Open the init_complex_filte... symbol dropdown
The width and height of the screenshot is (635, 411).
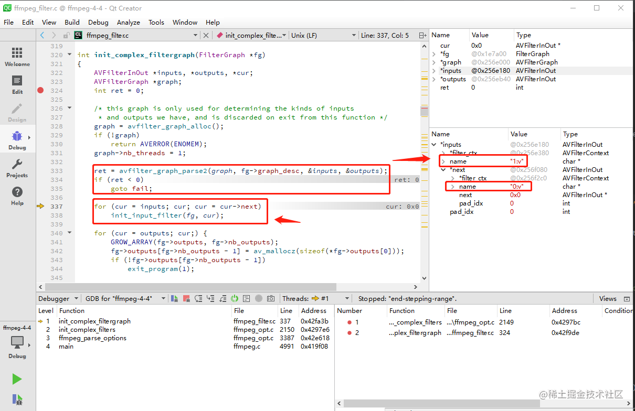(x=251, y=35)
